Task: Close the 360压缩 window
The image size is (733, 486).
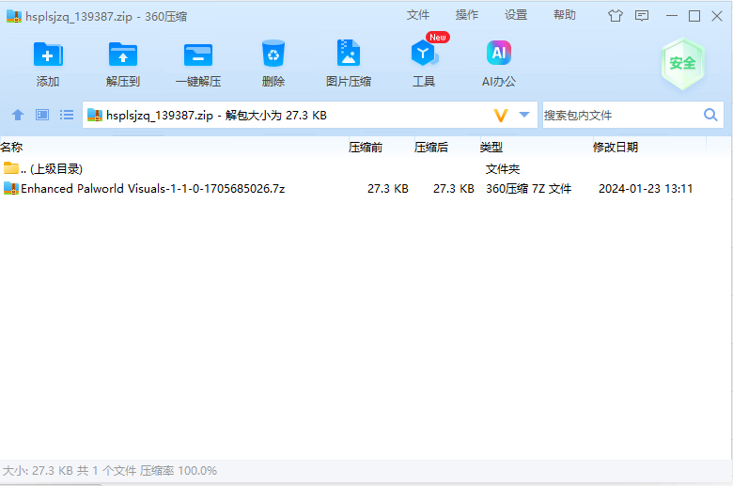Action: click(x=717, y=16)
